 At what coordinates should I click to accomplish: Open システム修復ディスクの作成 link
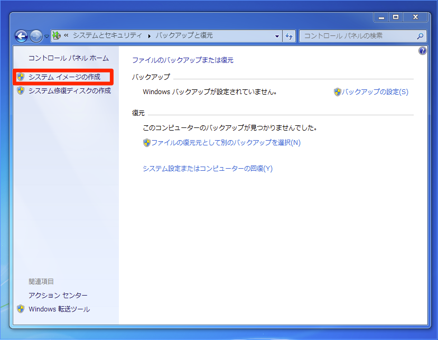70,90
